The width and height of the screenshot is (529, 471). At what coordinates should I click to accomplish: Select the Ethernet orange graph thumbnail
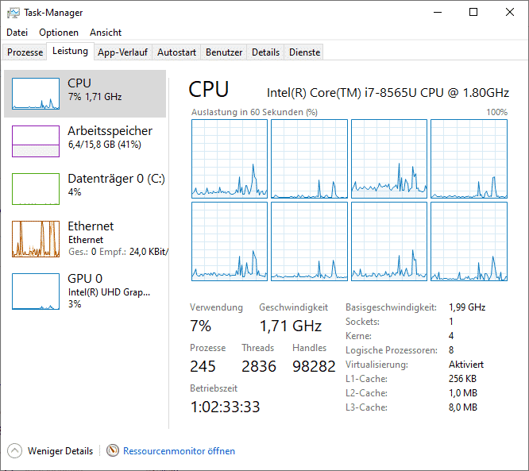(36, 239)
